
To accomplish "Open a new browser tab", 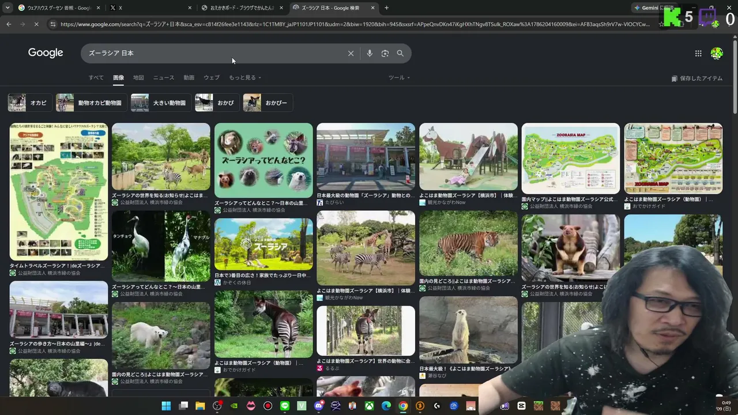I will click(x=386, y=8).
